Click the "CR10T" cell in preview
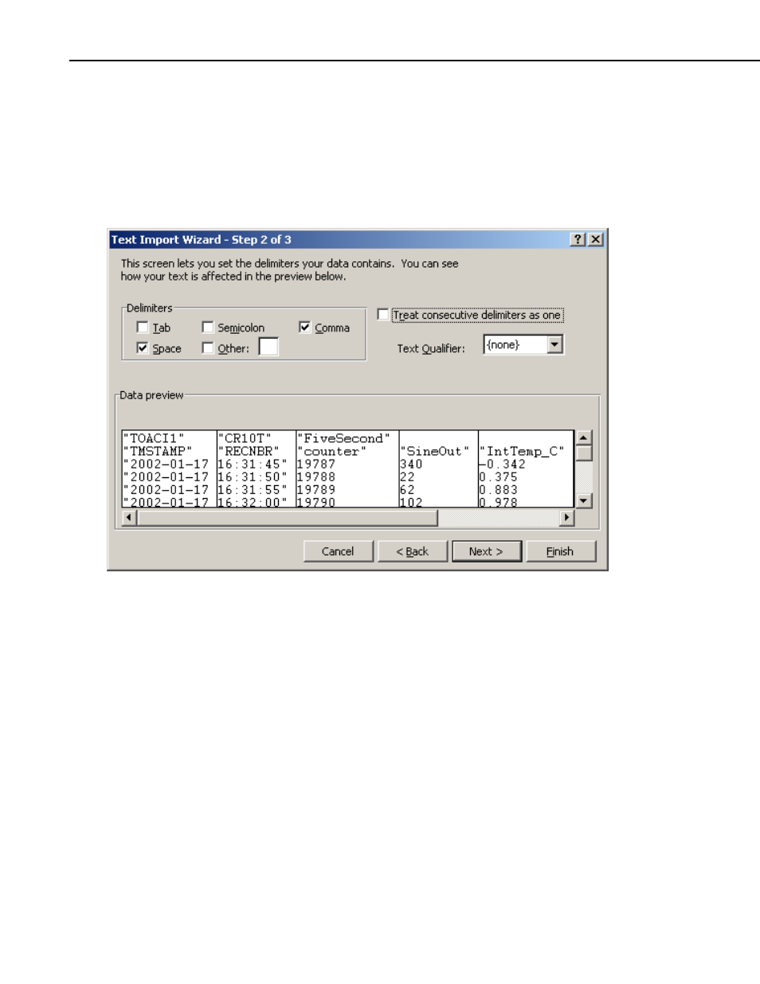Screen dimensions: 760x984 click(x=245, y=438)
